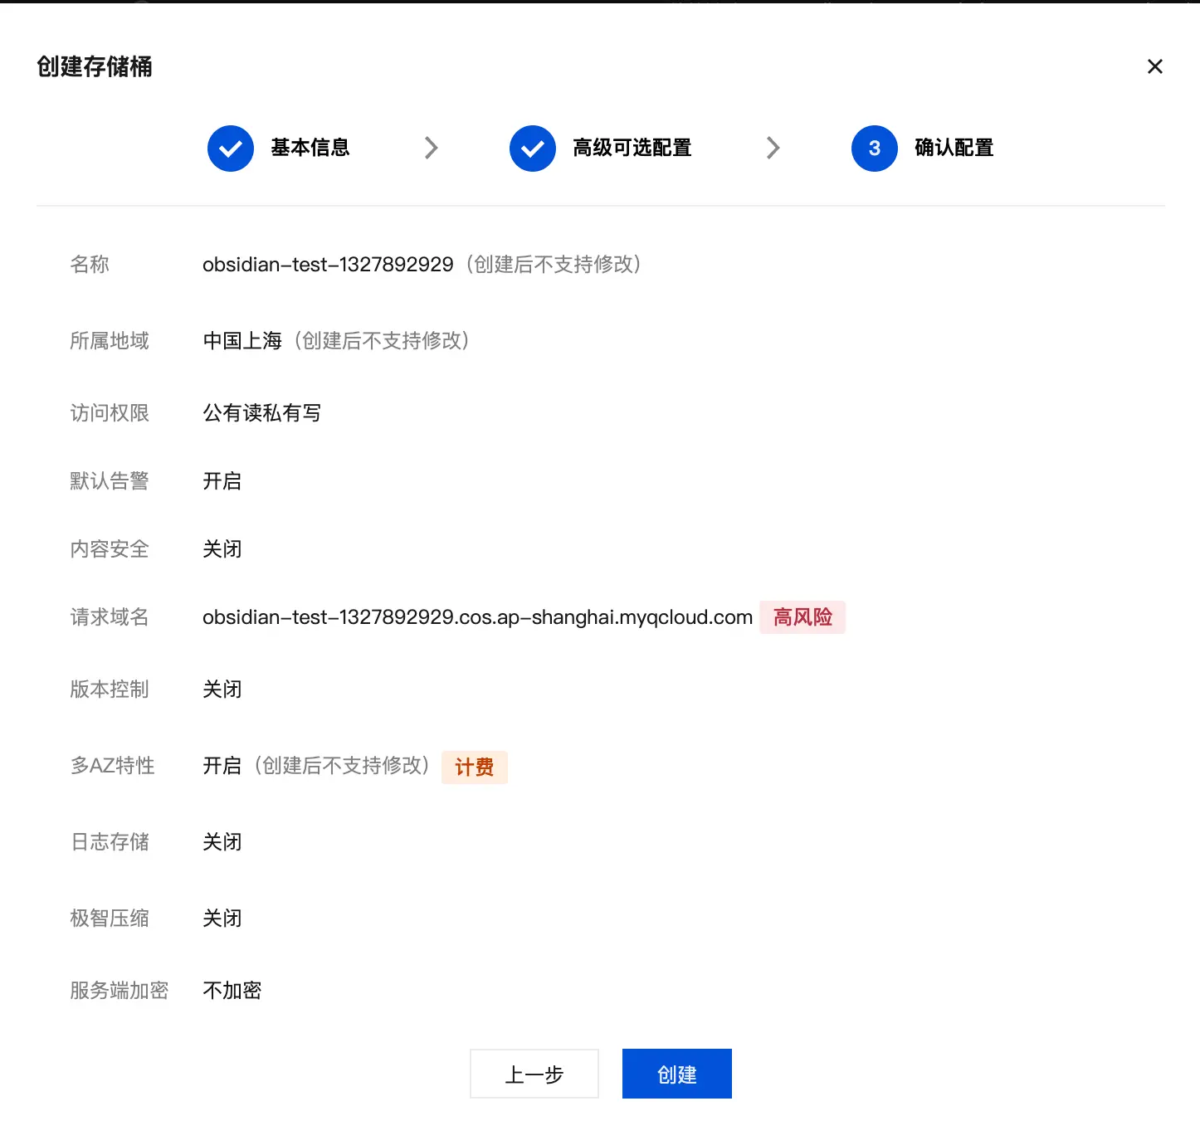Click the 多AZ特性 开启 status text
This screenshot has width=1200, height=1145.
[x=222, y=766]
